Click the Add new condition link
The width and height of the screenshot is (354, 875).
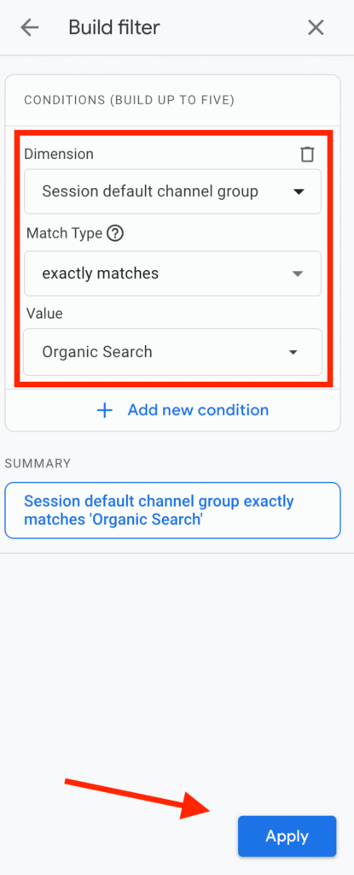click(198, 410)
